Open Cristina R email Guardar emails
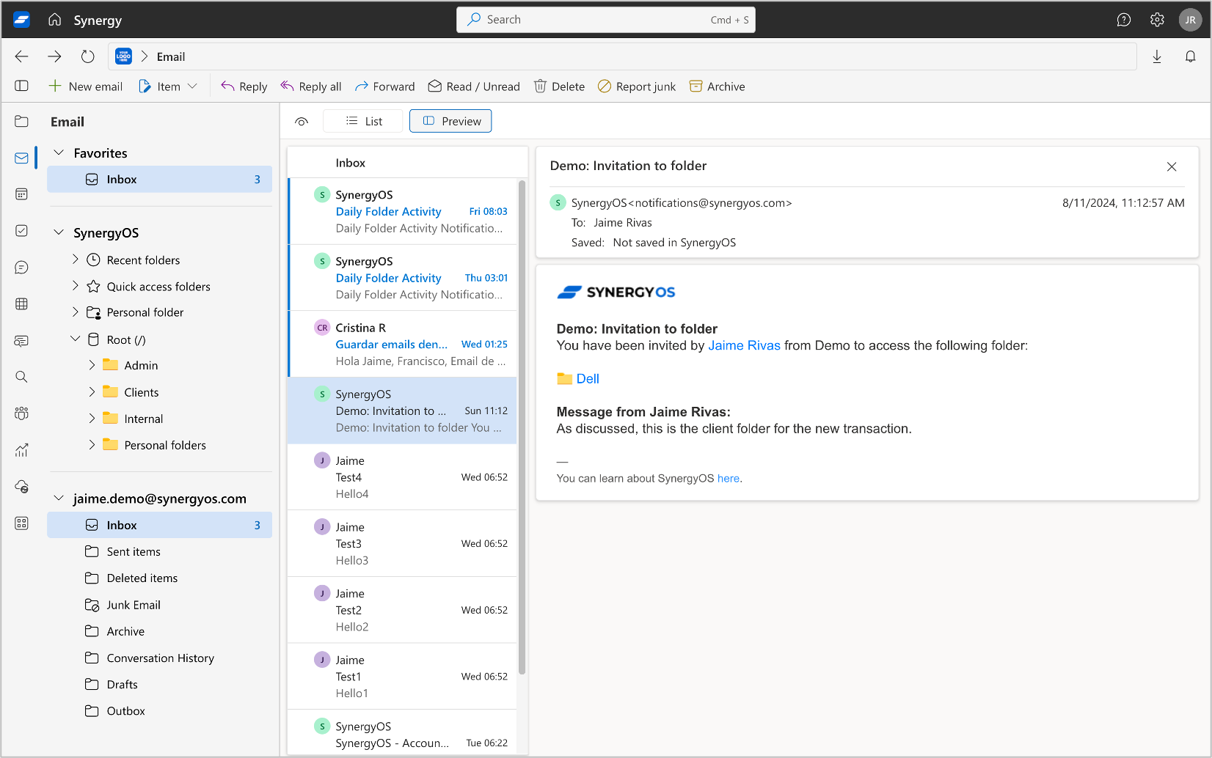 pos(402,344)
